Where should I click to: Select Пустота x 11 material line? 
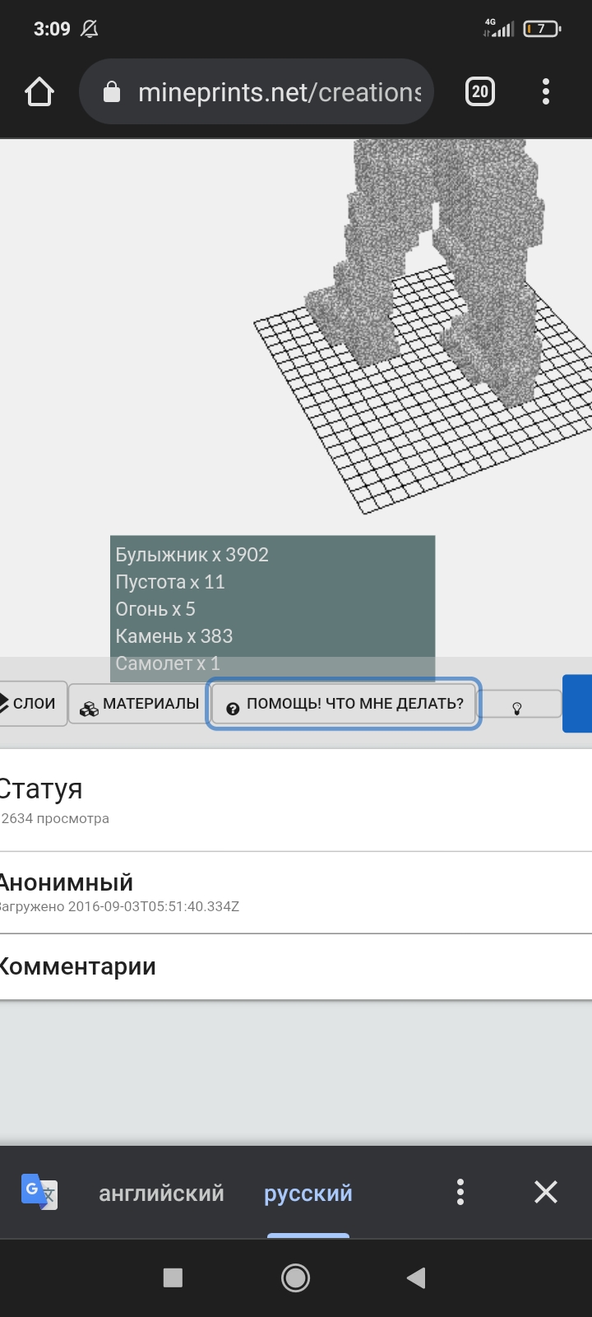pyautogui.click(x=170, y=582)
